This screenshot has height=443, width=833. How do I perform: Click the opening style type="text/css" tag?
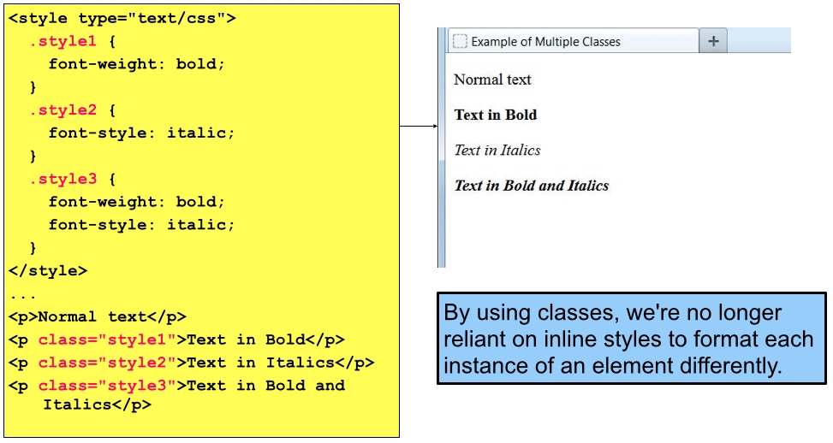coord(122,18)
